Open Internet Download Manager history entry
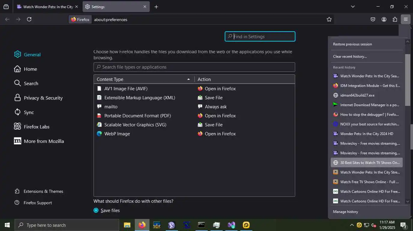This screenshot has height=231, width=413. pyautogui.click(x=366, y=105)
